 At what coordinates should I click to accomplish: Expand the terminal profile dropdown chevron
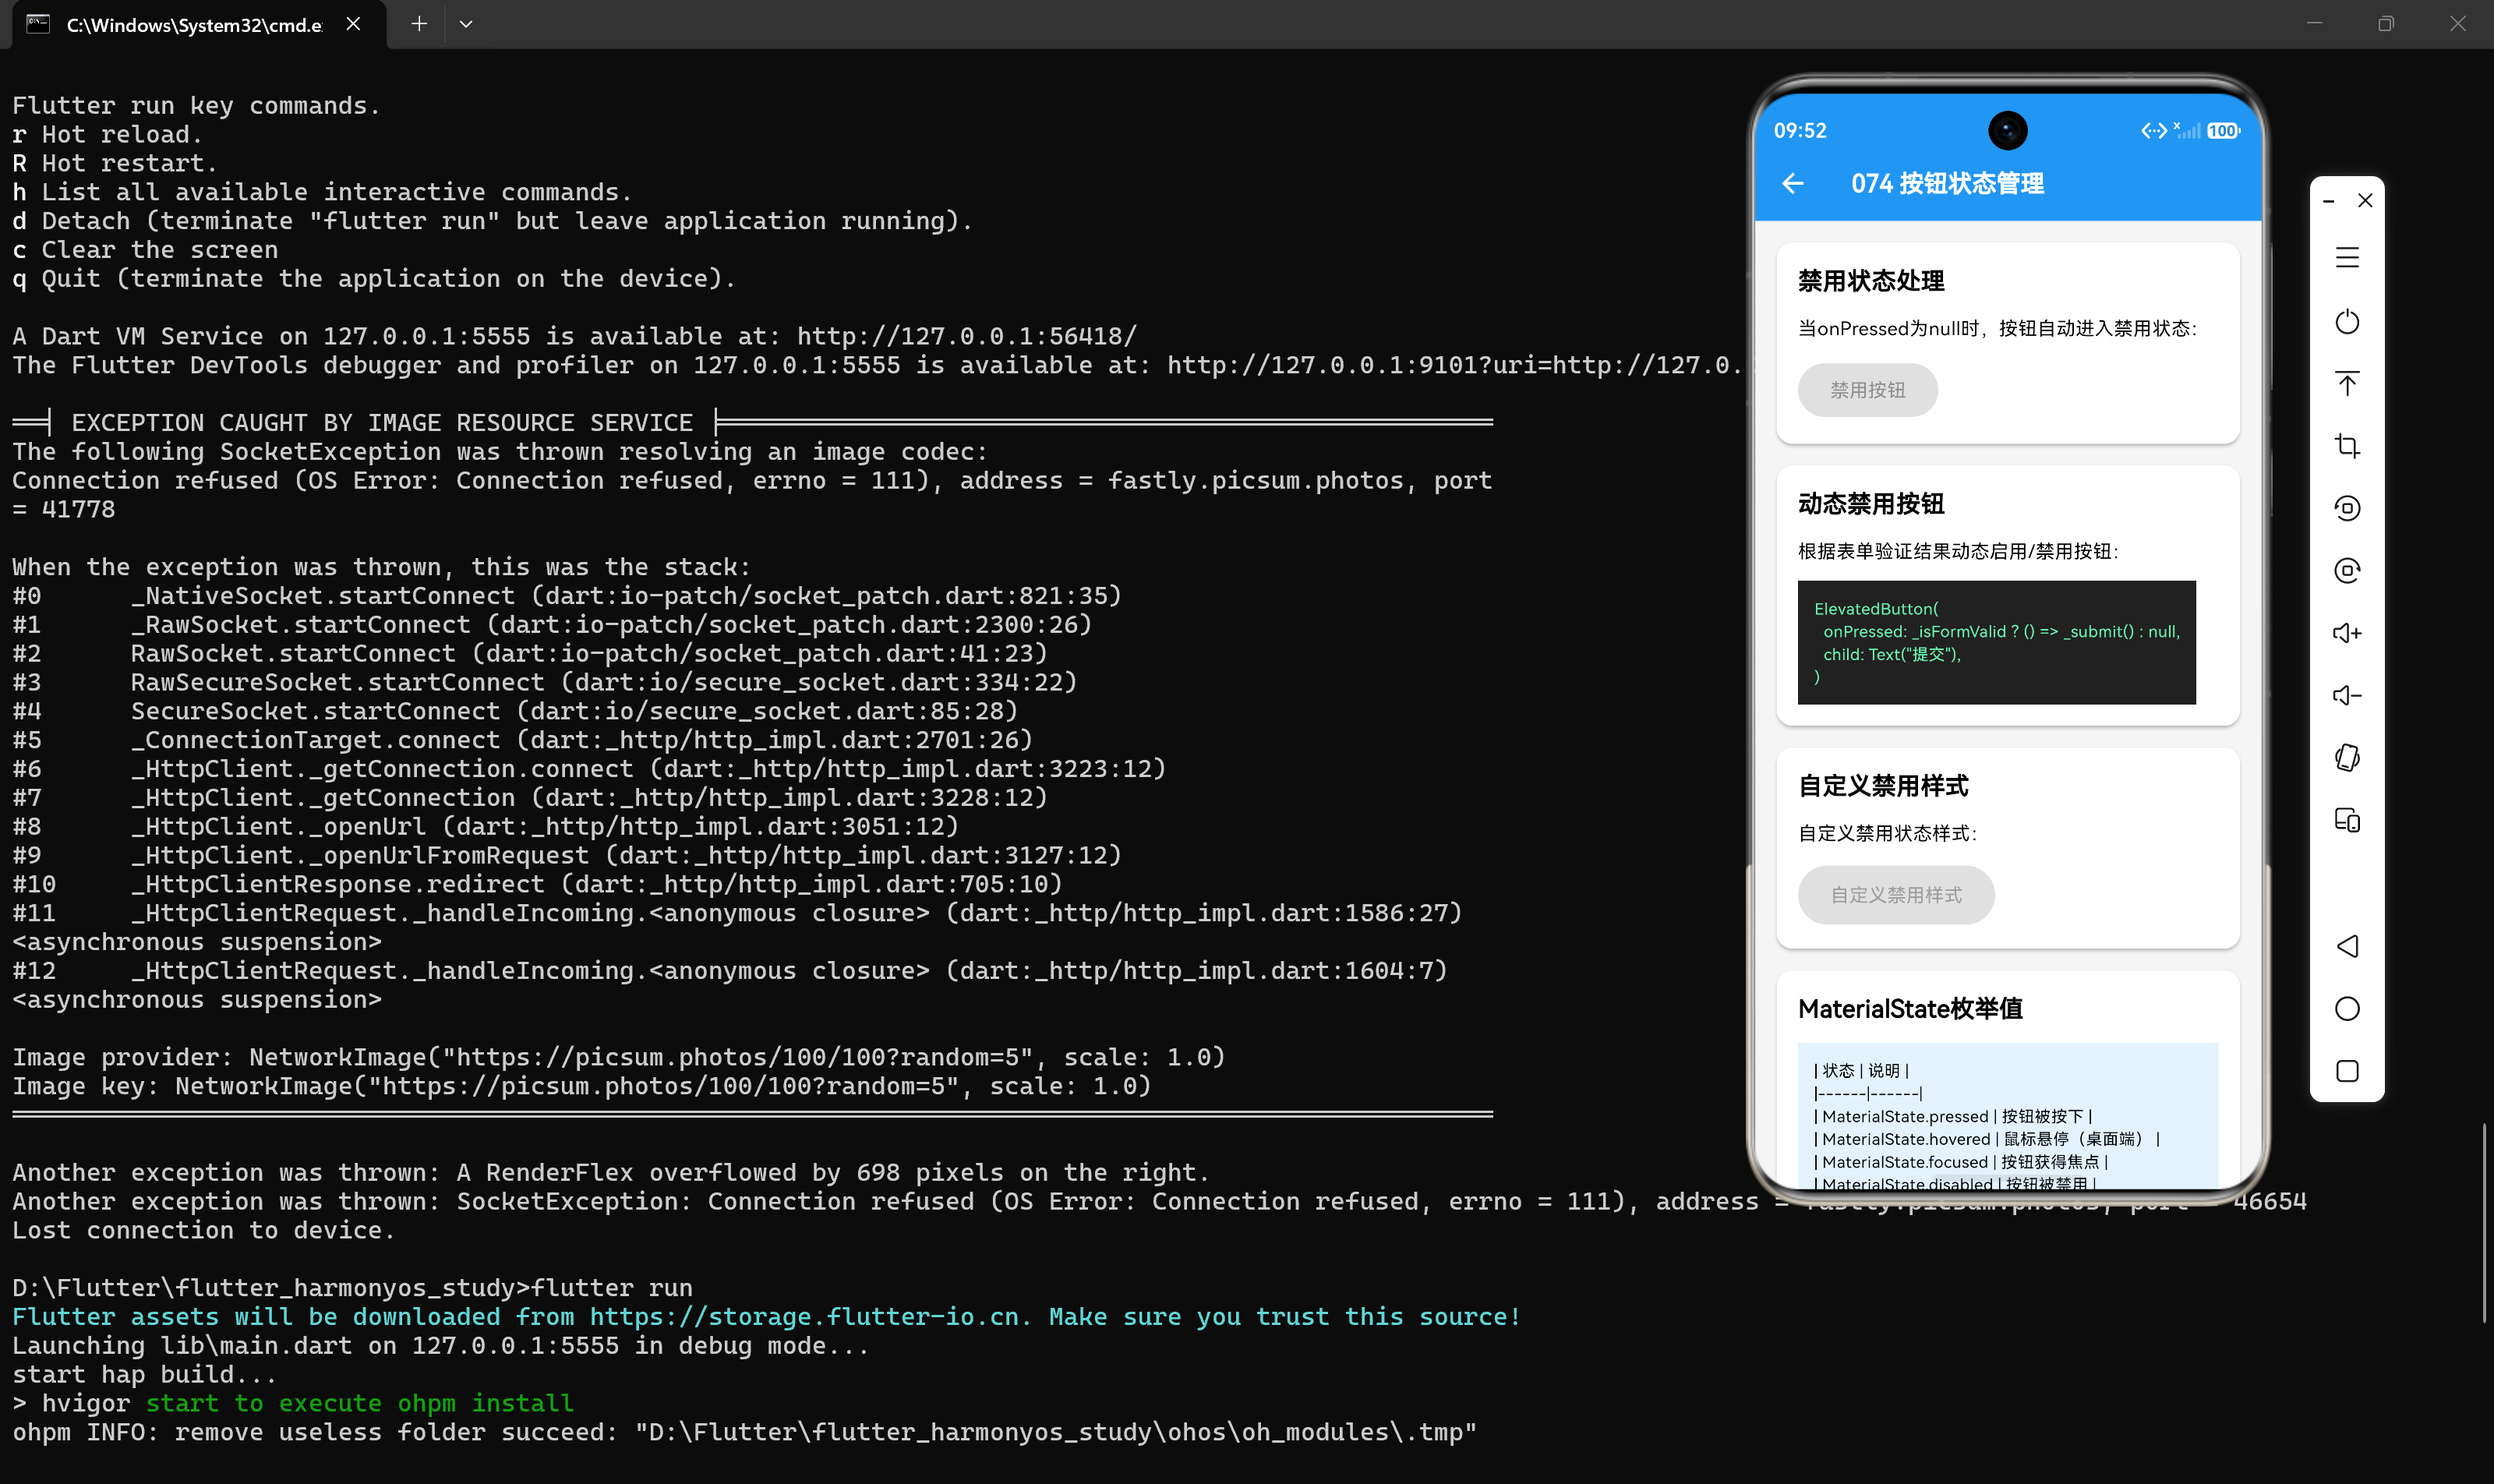[x=466, y=24]
